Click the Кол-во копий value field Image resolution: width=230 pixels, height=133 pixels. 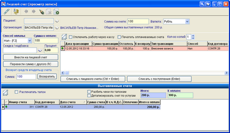189,37
